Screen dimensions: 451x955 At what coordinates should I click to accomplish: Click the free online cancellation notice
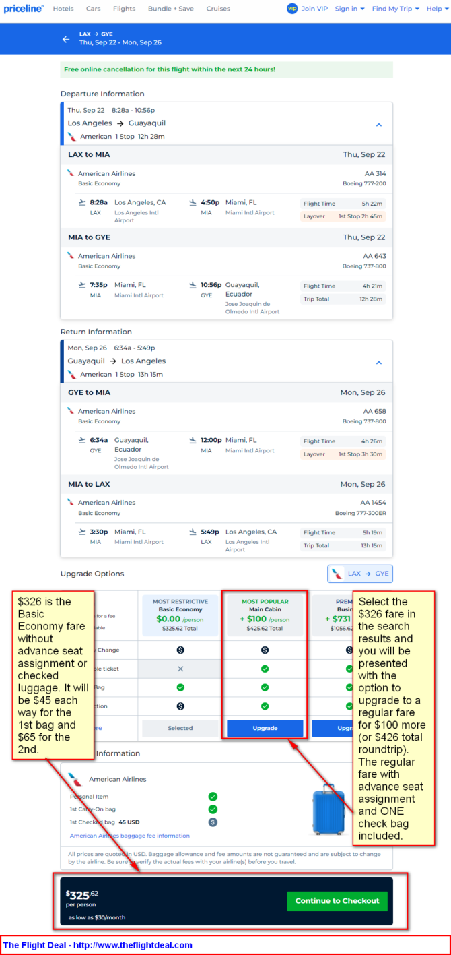pos(226,69)
